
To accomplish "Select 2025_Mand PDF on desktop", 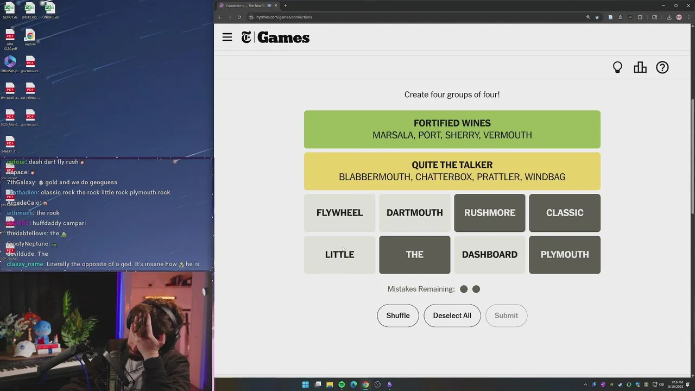I will (10, 118).
